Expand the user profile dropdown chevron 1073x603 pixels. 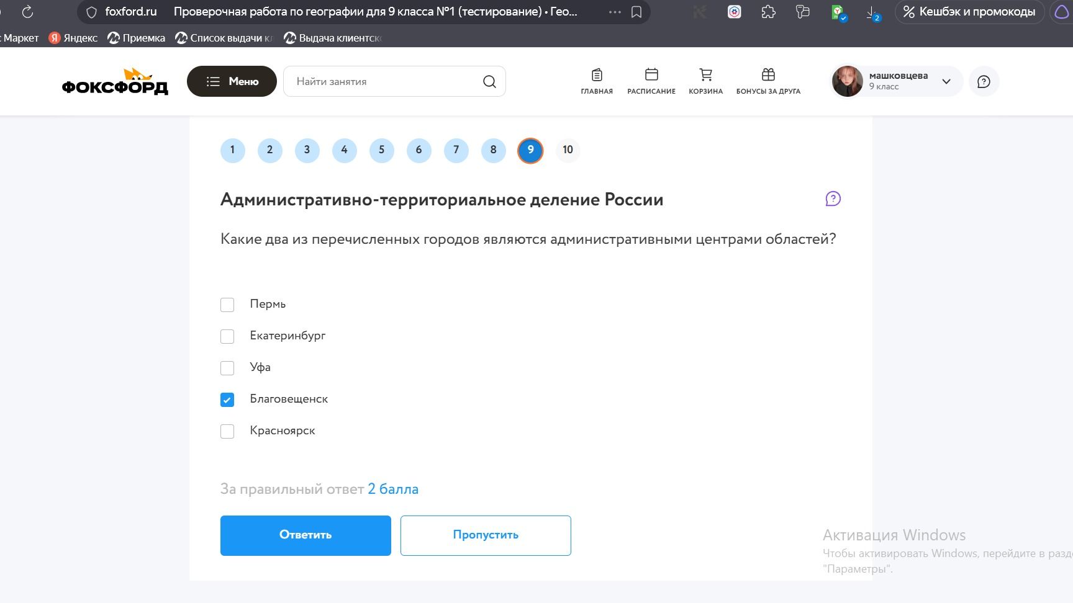pyautogui.click(x=946, y=81)
